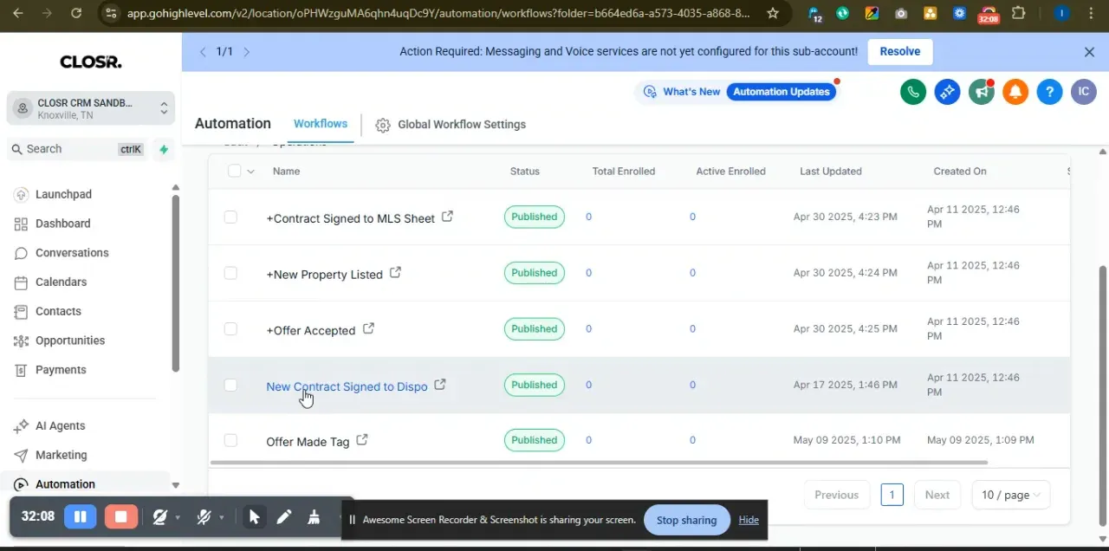This screenshot has width=1109, height=551.
Task: Open Contacts in the sidebar
Action: pos(58,311)
